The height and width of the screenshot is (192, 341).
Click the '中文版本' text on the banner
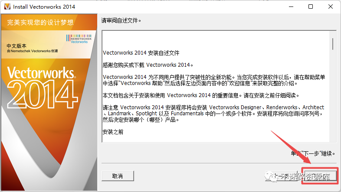click(x=16, y=46)
